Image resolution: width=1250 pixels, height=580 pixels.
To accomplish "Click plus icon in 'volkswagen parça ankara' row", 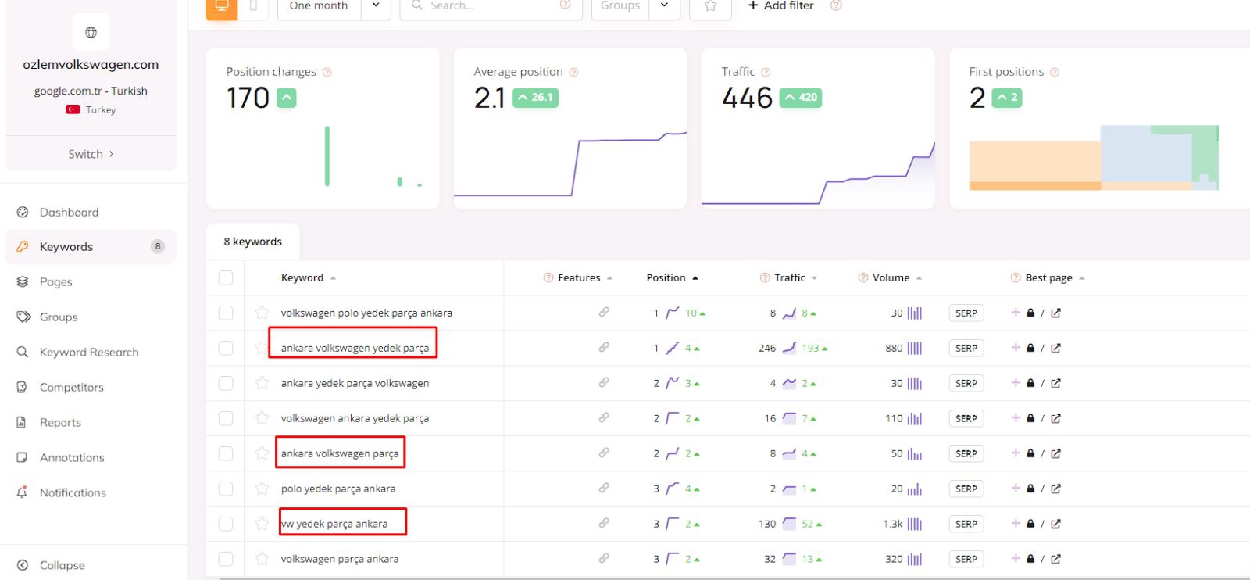I will coord(1016,559).
